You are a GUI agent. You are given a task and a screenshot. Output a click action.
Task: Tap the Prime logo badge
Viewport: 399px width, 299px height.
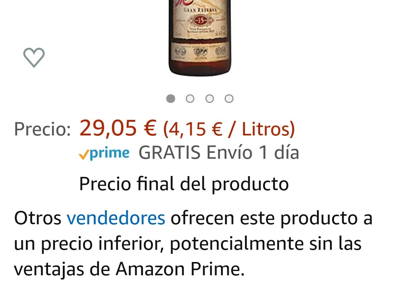click(104, 154)
